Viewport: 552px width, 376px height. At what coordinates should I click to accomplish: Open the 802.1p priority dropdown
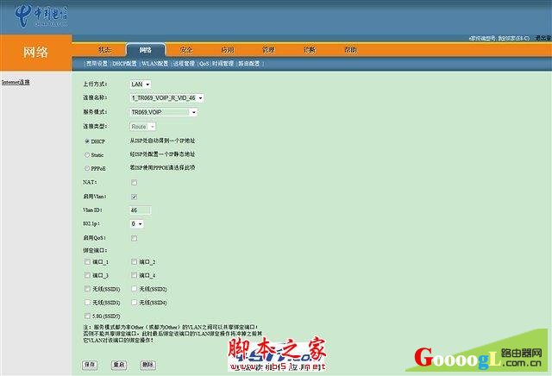coord(136,223)
